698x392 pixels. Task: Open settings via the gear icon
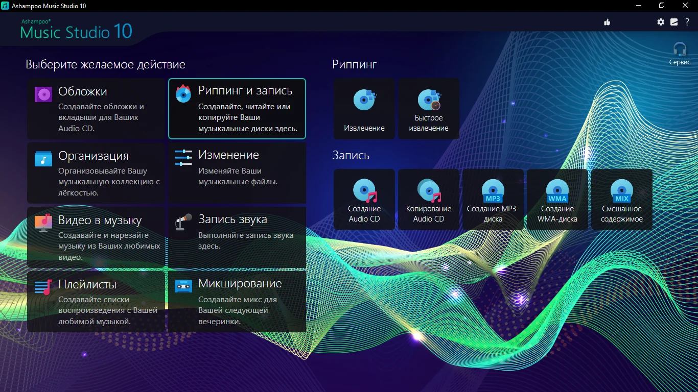point(661,22)
